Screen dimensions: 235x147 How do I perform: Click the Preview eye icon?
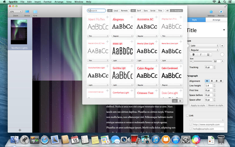click(x=221, y=12)
